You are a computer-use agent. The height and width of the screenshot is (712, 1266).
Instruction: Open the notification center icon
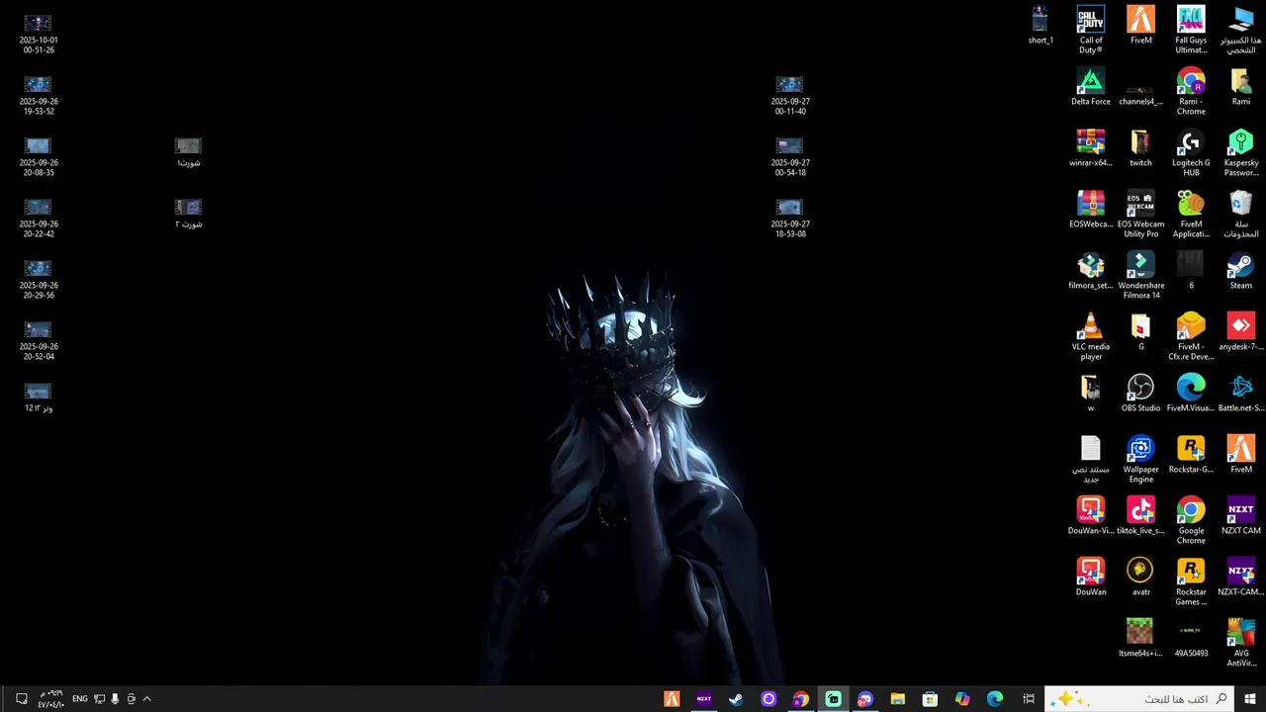click(x=21, y=699)
